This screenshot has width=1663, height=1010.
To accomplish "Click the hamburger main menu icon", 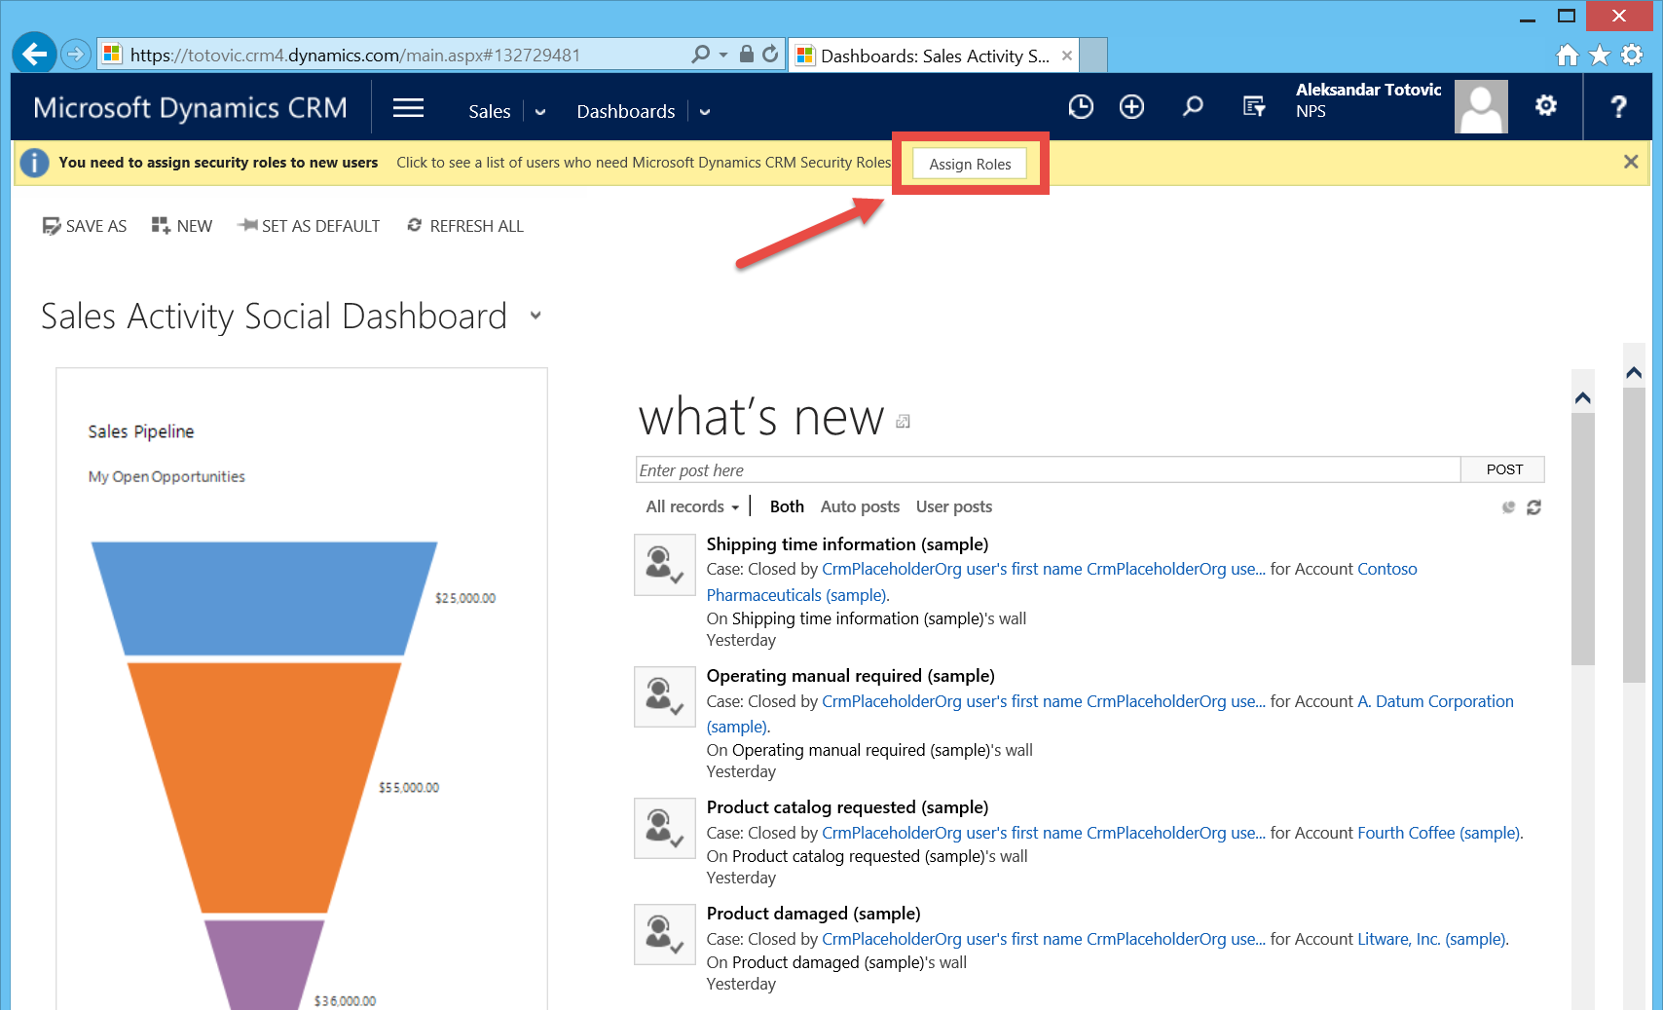I will click(x=408, y=108).
